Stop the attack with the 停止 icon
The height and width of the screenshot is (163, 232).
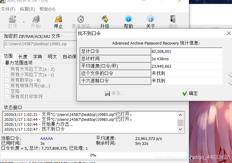pos(58,19)
